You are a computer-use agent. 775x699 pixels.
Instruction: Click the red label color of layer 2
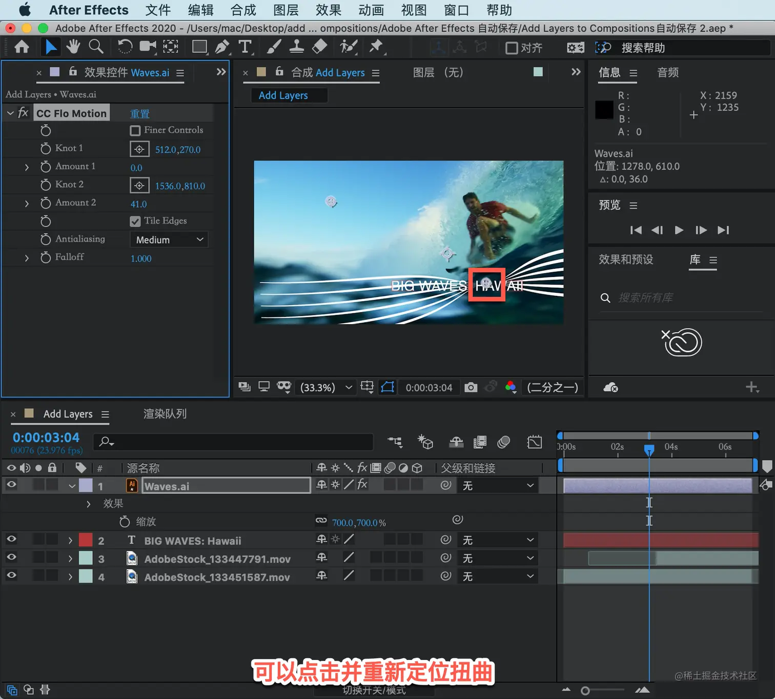click(x=86, y=540)
